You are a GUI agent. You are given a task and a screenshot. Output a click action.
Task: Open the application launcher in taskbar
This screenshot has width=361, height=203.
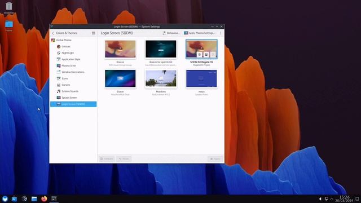point(5,198)
